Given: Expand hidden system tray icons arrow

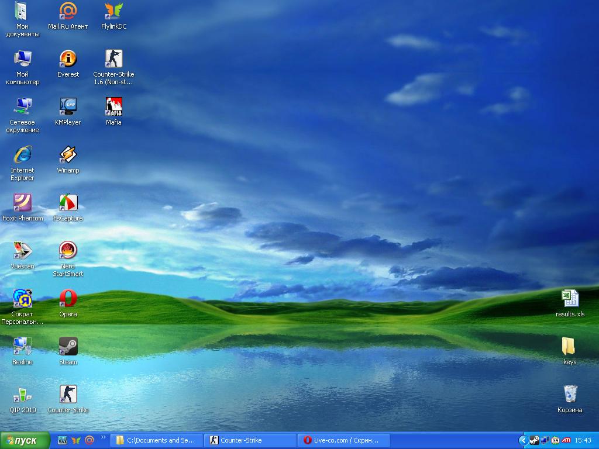Looking at the screenshot, I should 523,440.
